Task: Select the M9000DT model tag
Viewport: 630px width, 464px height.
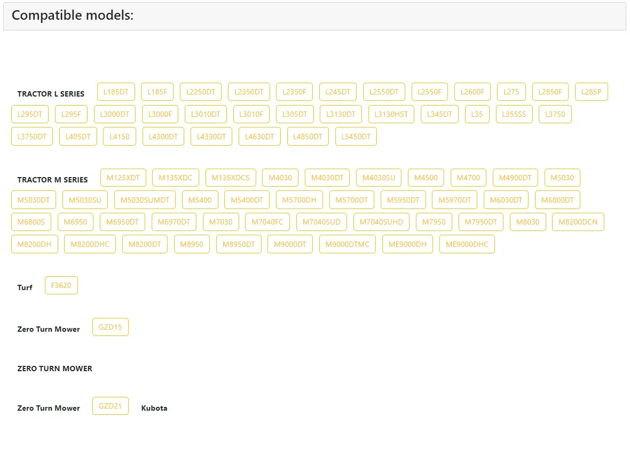Action: coord(290,244)
